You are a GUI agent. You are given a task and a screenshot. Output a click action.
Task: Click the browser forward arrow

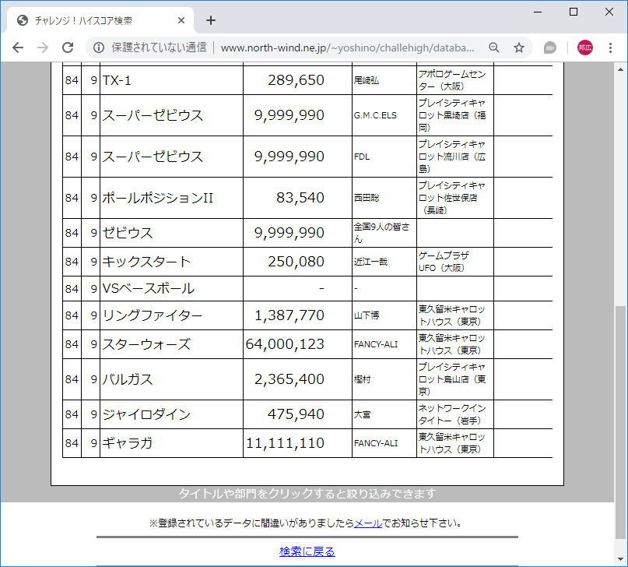pos(43,48)
